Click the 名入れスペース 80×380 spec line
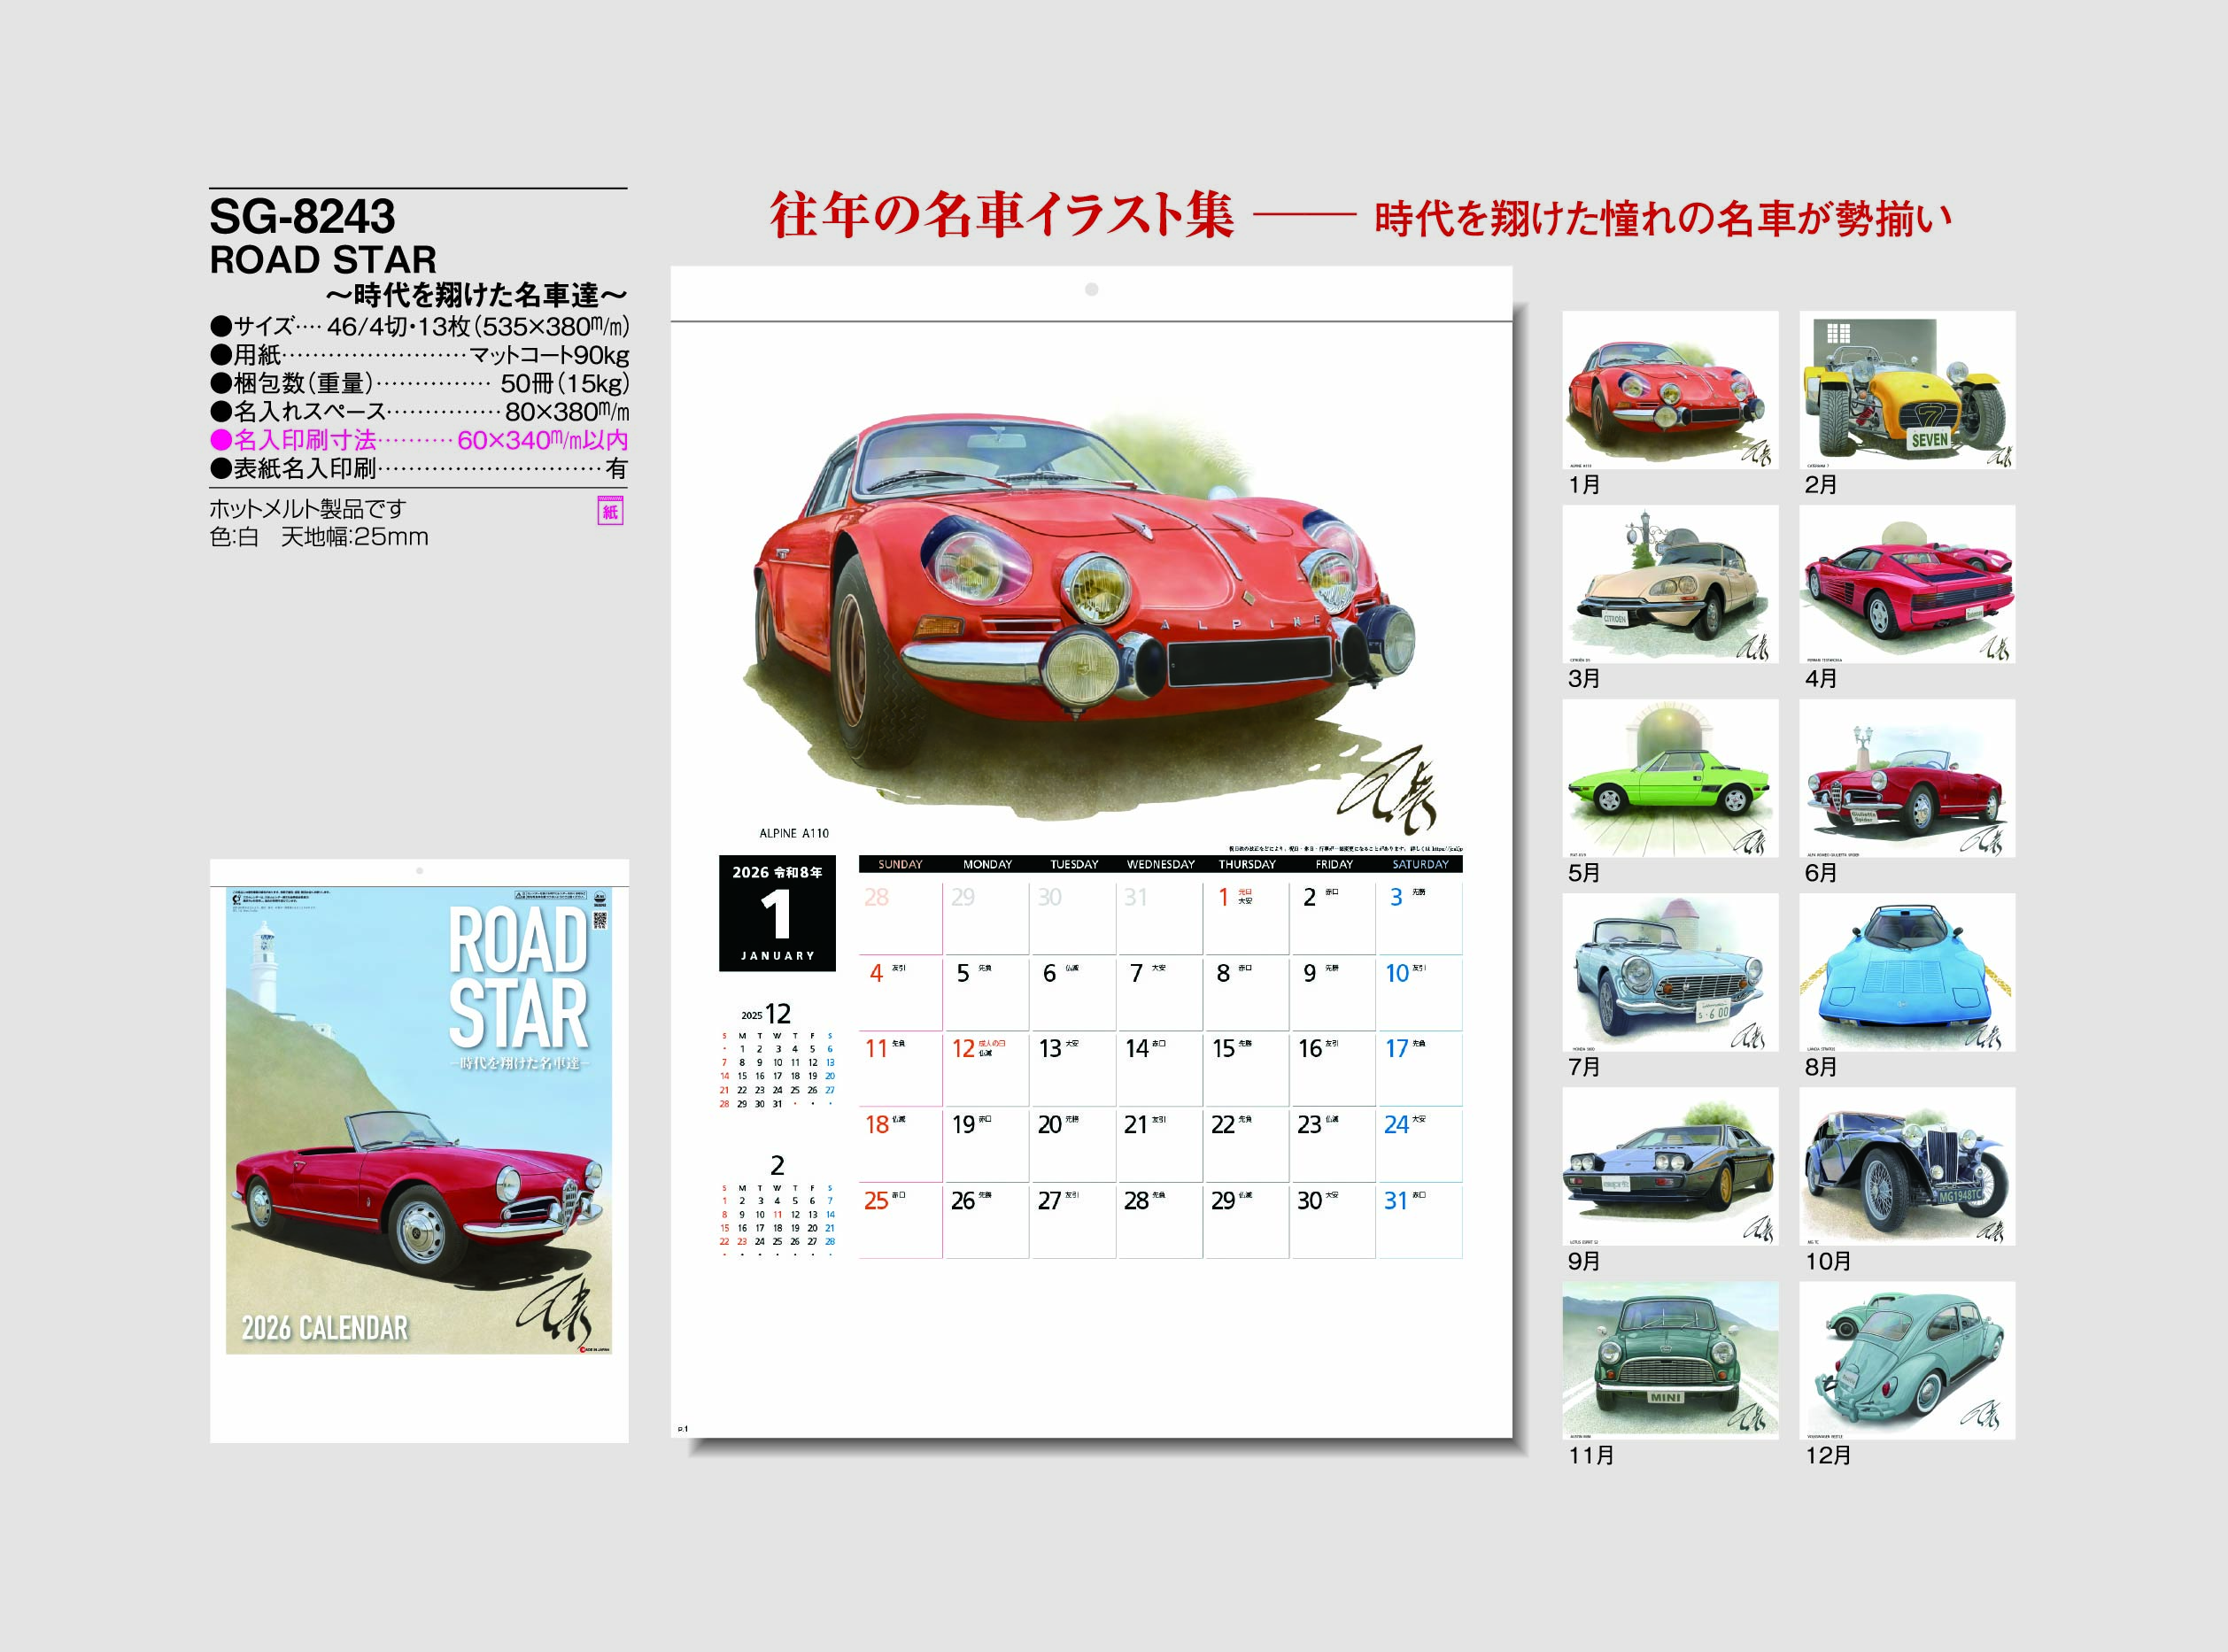Screen dimensions: 2228x1652 (419, 411)
